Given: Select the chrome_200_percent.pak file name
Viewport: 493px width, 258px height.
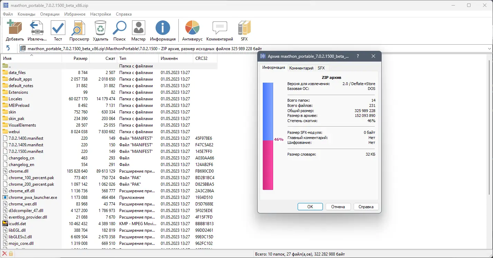Looking at the screenshot, I should click(31, 184).
